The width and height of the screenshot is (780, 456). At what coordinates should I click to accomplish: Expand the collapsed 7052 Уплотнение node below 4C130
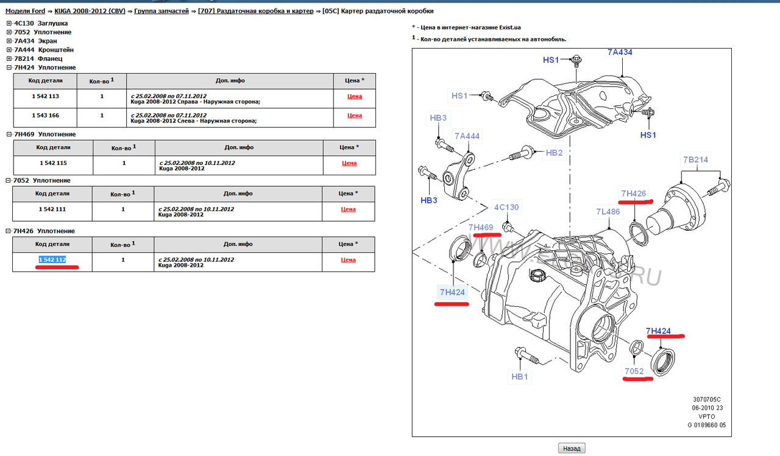[9, 32]
